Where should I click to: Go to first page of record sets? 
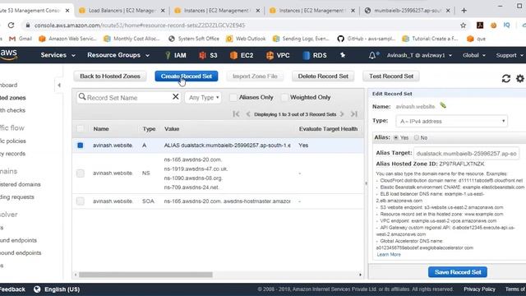pyautogui.click(x=236, y=114)
